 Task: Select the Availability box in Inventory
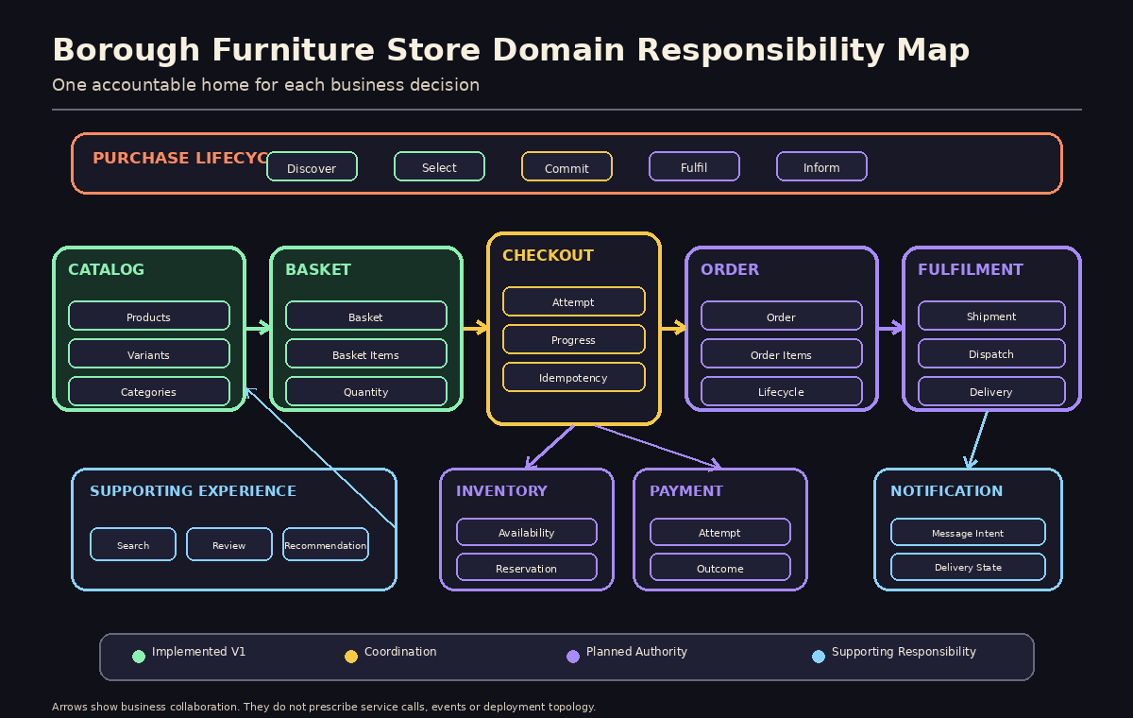pos(527,532)
